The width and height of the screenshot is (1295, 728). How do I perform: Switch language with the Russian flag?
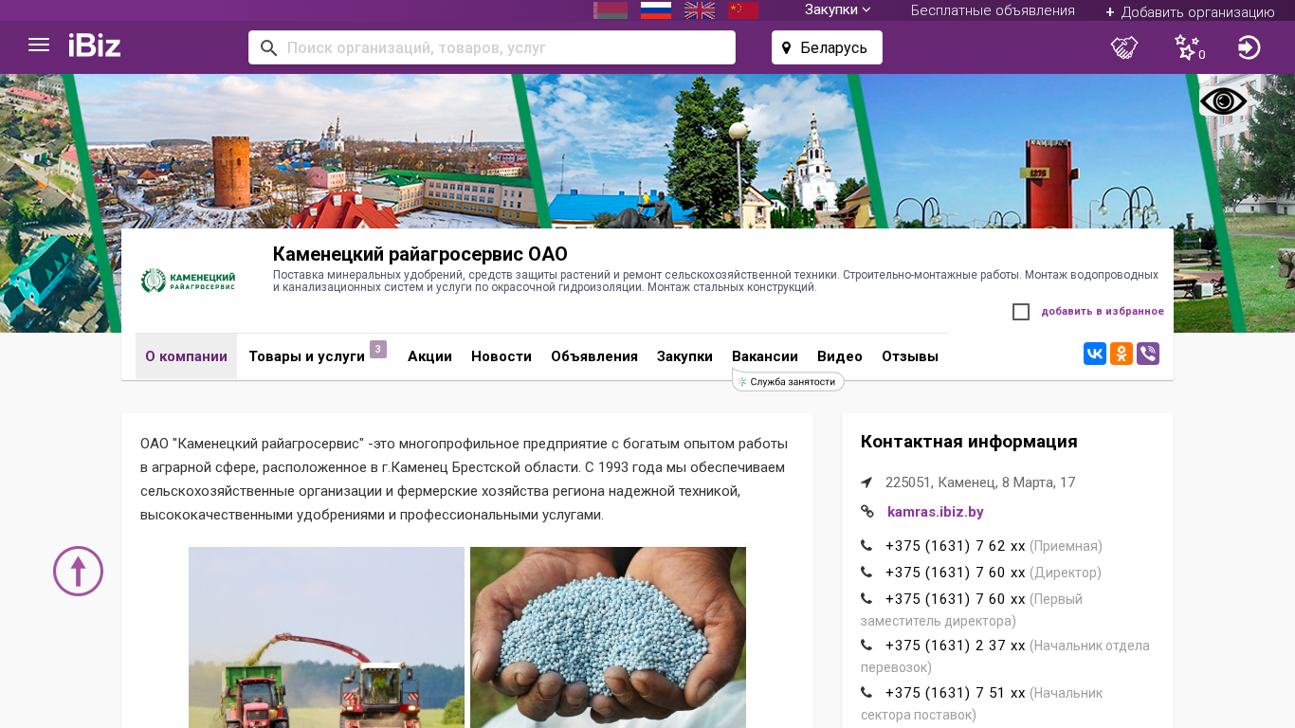(x=656, y=10)
